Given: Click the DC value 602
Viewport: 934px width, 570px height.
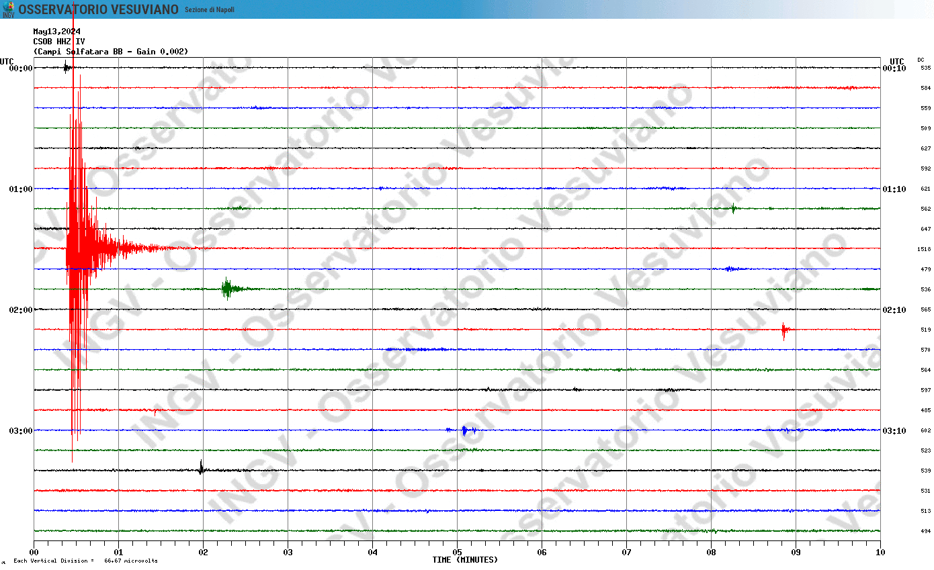Looking at the screenshot, I should point(926,430).
